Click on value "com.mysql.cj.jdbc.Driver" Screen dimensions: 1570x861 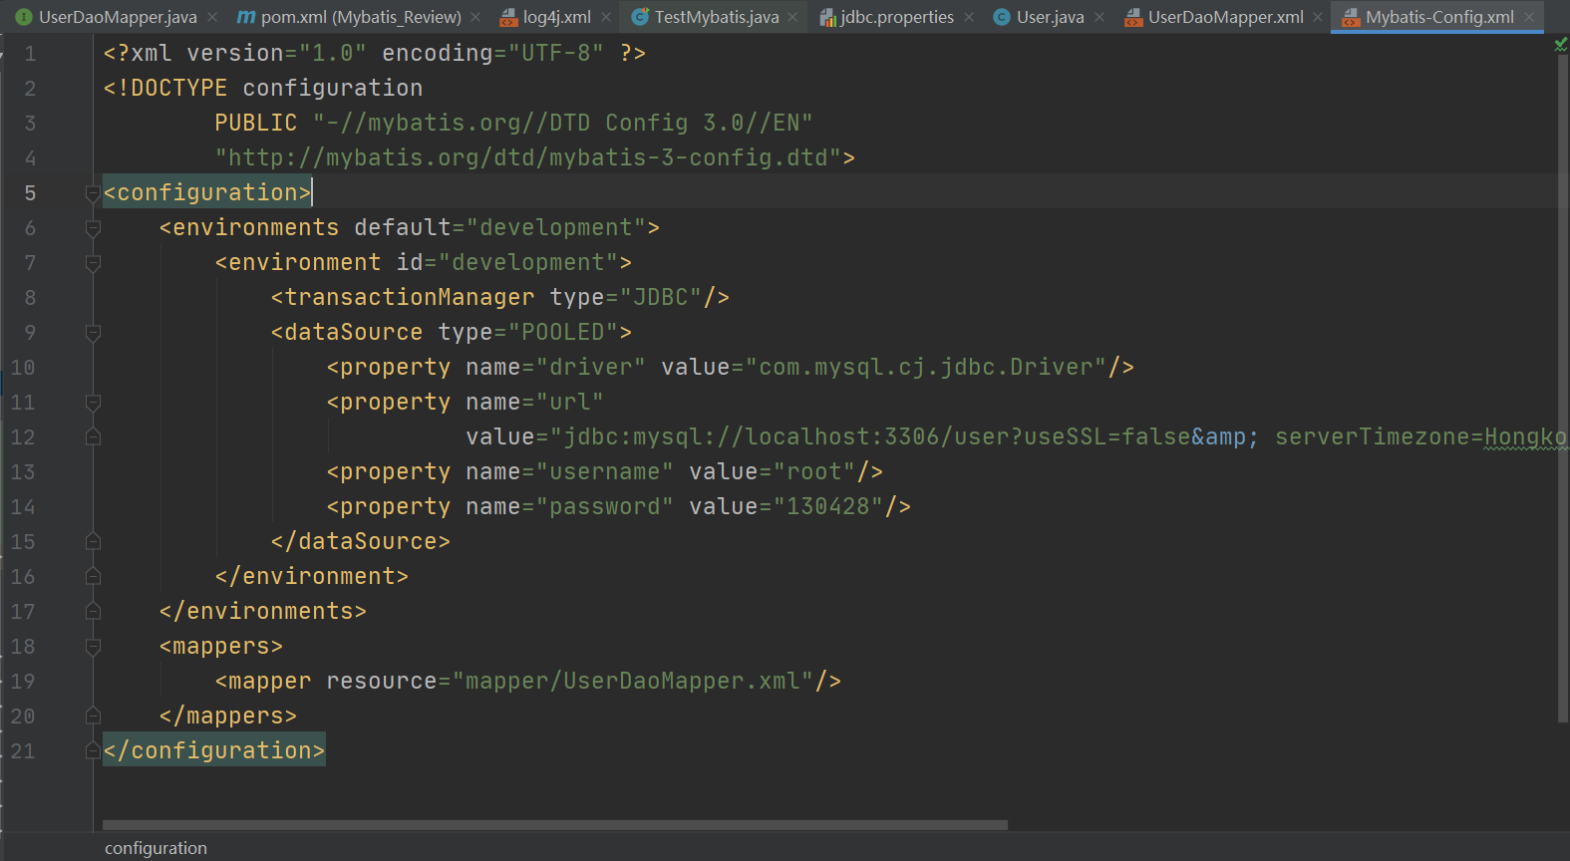[x=927, y=367]
